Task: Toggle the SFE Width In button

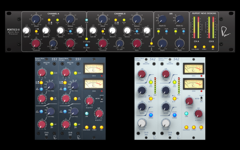Action: [x=176, y=31]
